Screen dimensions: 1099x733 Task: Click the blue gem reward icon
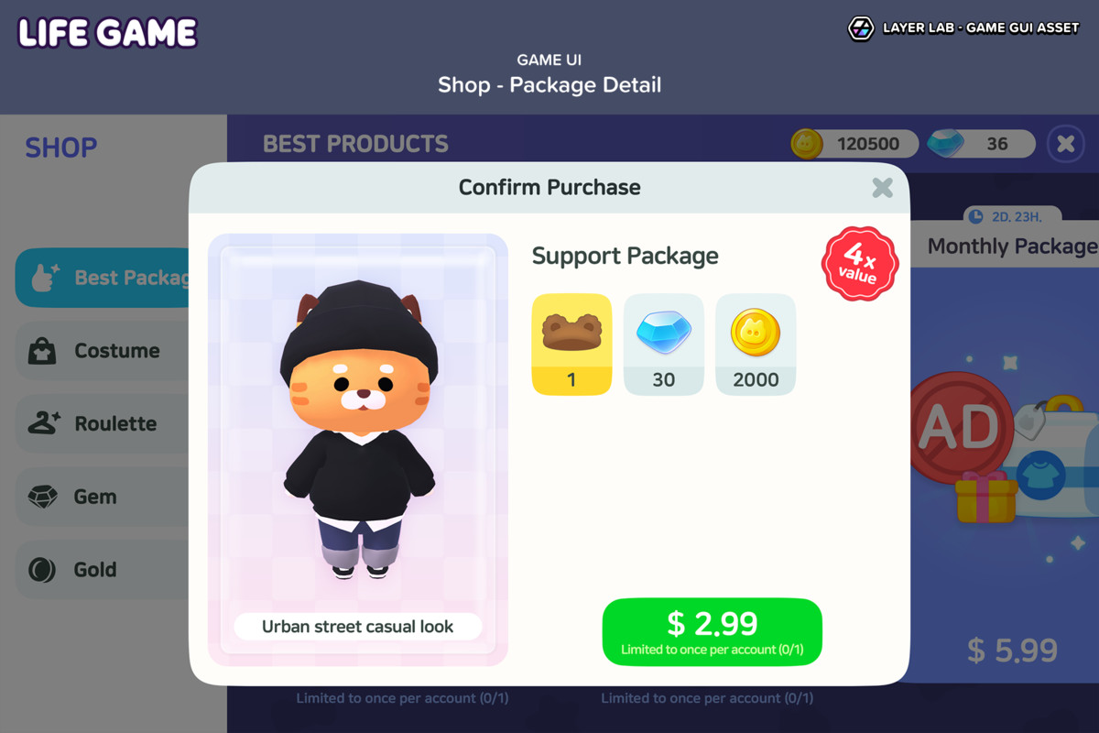pos(663,332)
